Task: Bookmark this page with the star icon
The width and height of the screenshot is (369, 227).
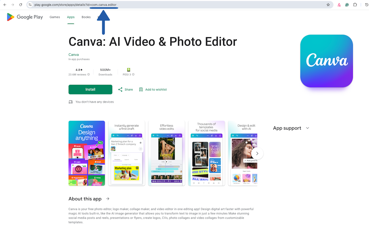Action: coord(328,5)
